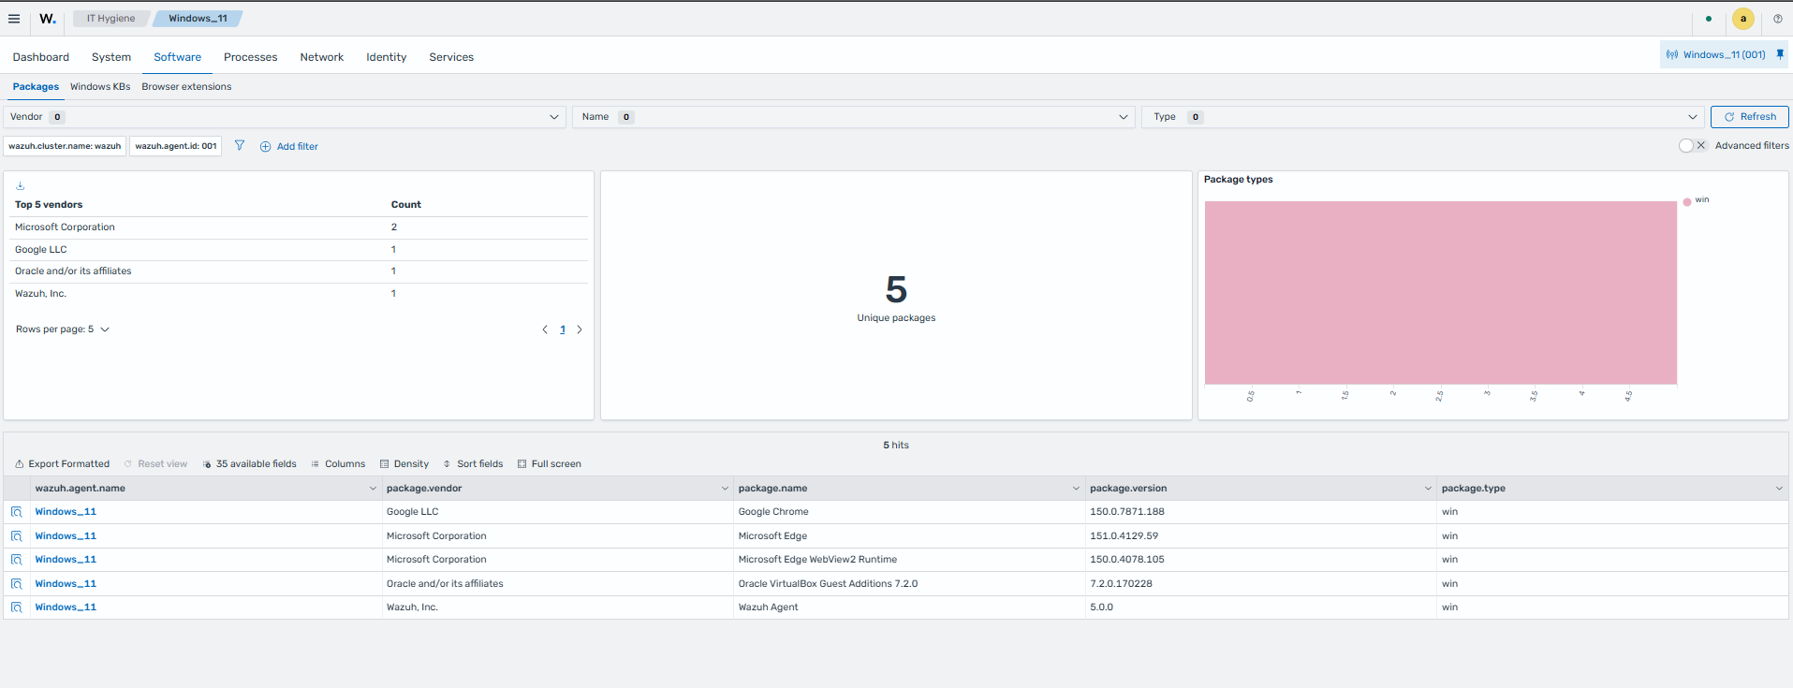Viewport: 1793px width, 688px height.
Task: Select the Software tab
Action: pos(178,57)
